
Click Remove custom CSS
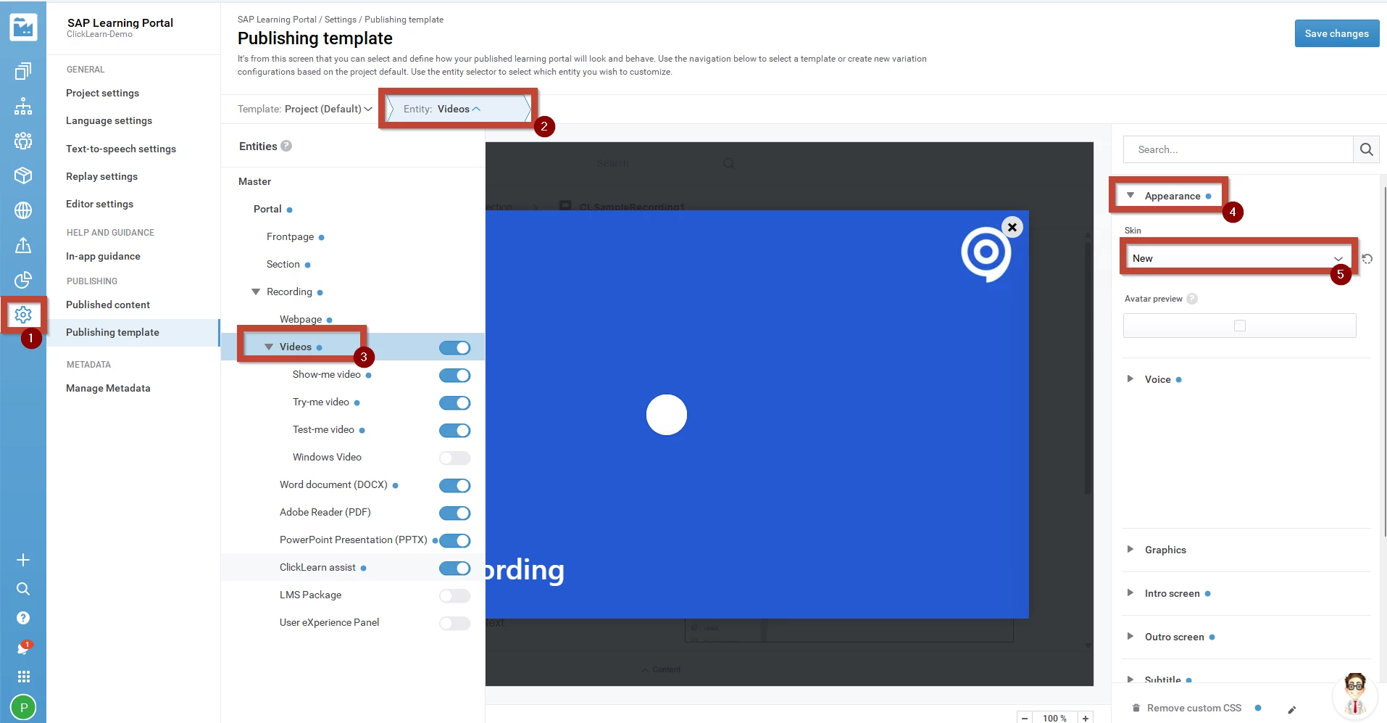[1194, 708]
